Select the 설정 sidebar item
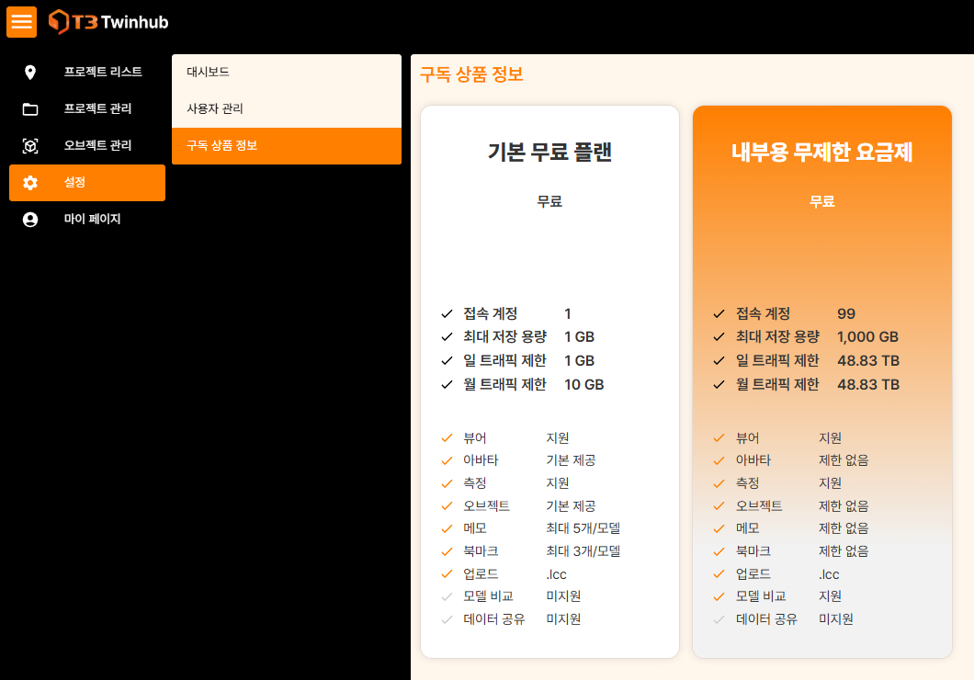Screen dimensions: 974x680 coord(87,183)
